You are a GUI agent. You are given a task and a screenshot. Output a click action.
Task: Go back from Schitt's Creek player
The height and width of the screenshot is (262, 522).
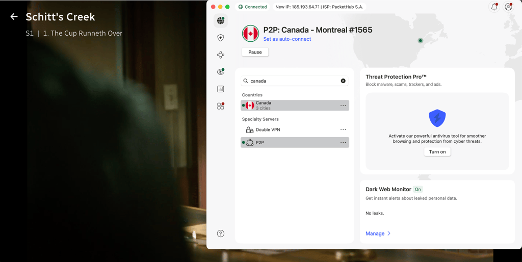tap(14, 17)
